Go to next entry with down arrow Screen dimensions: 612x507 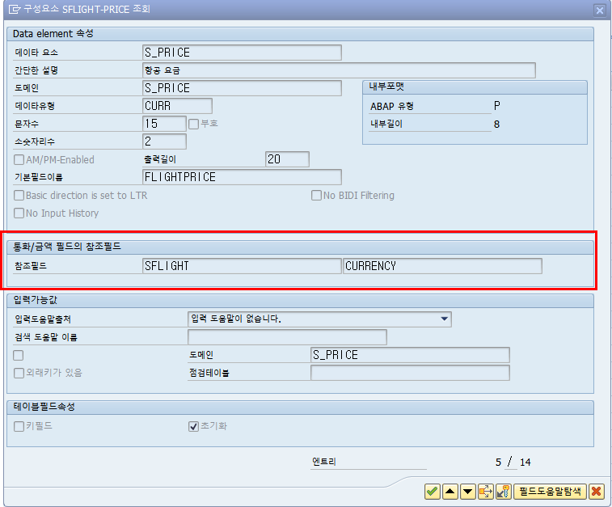click(467, 492)
